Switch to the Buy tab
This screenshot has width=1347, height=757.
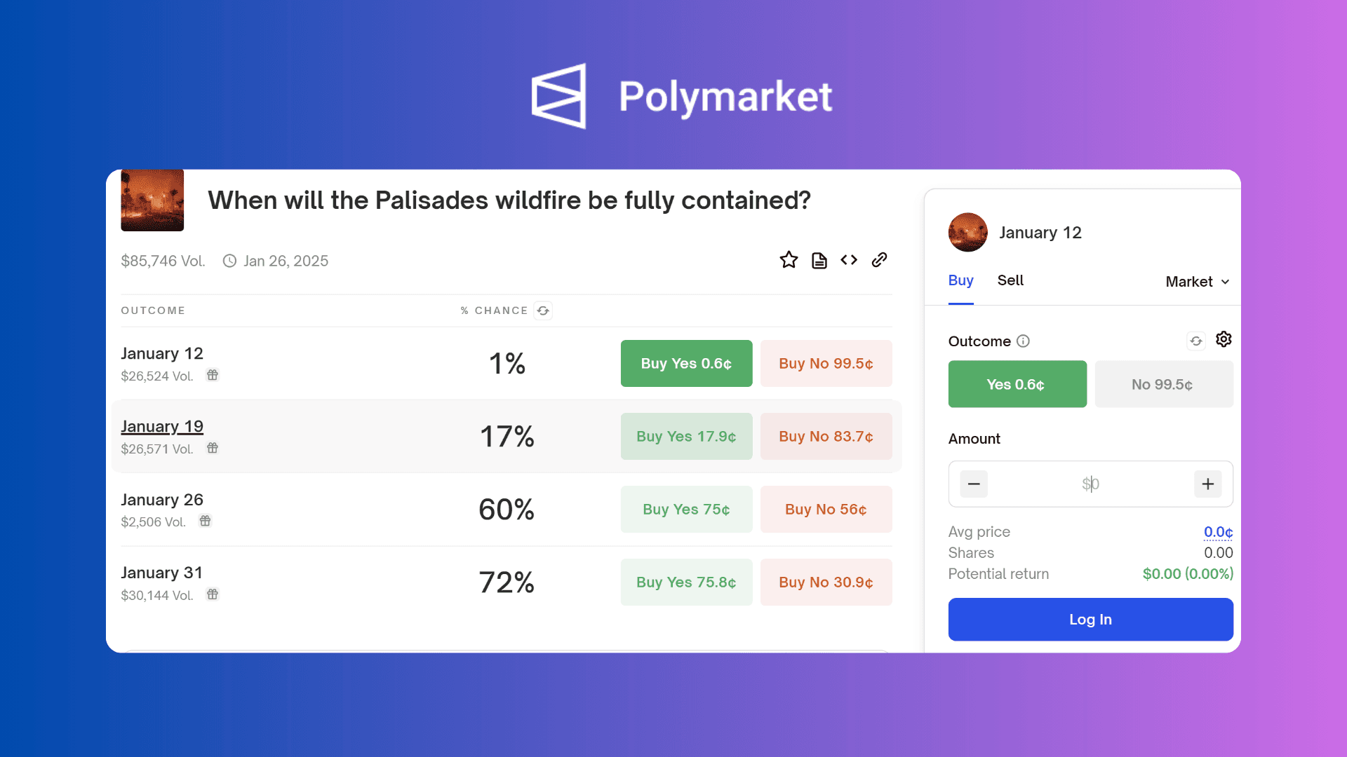[x=960, y=280]
